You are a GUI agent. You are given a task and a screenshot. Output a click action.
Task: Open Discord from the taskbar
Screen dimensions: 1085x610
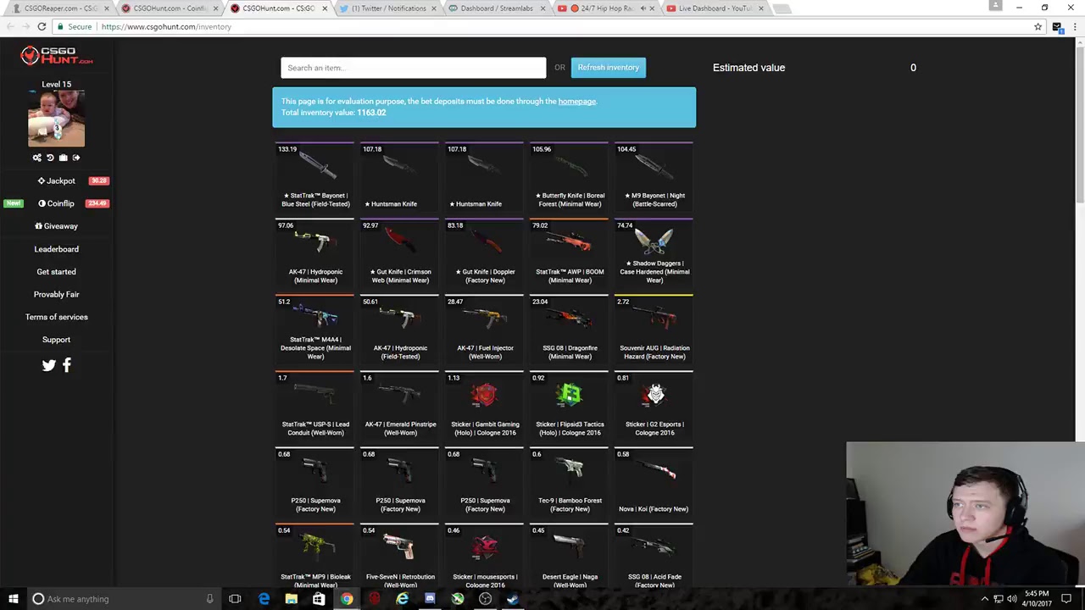[430, 599]
